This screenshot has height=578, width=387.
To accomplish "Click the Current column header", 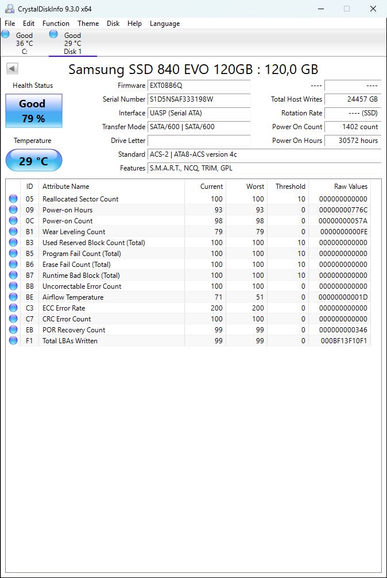I will [205, 187].
